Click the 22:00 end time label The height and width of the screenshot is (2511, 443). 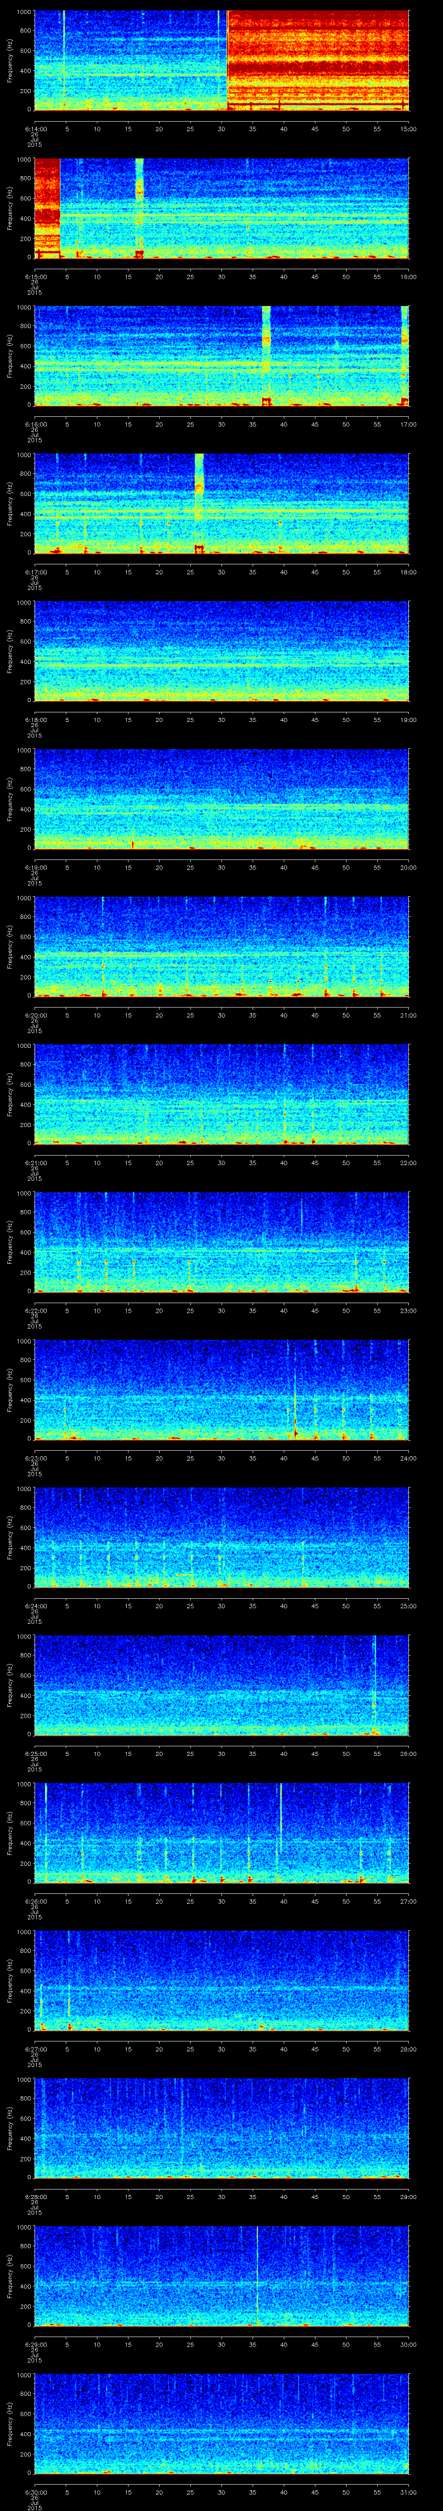click(x=409, y=1163)
